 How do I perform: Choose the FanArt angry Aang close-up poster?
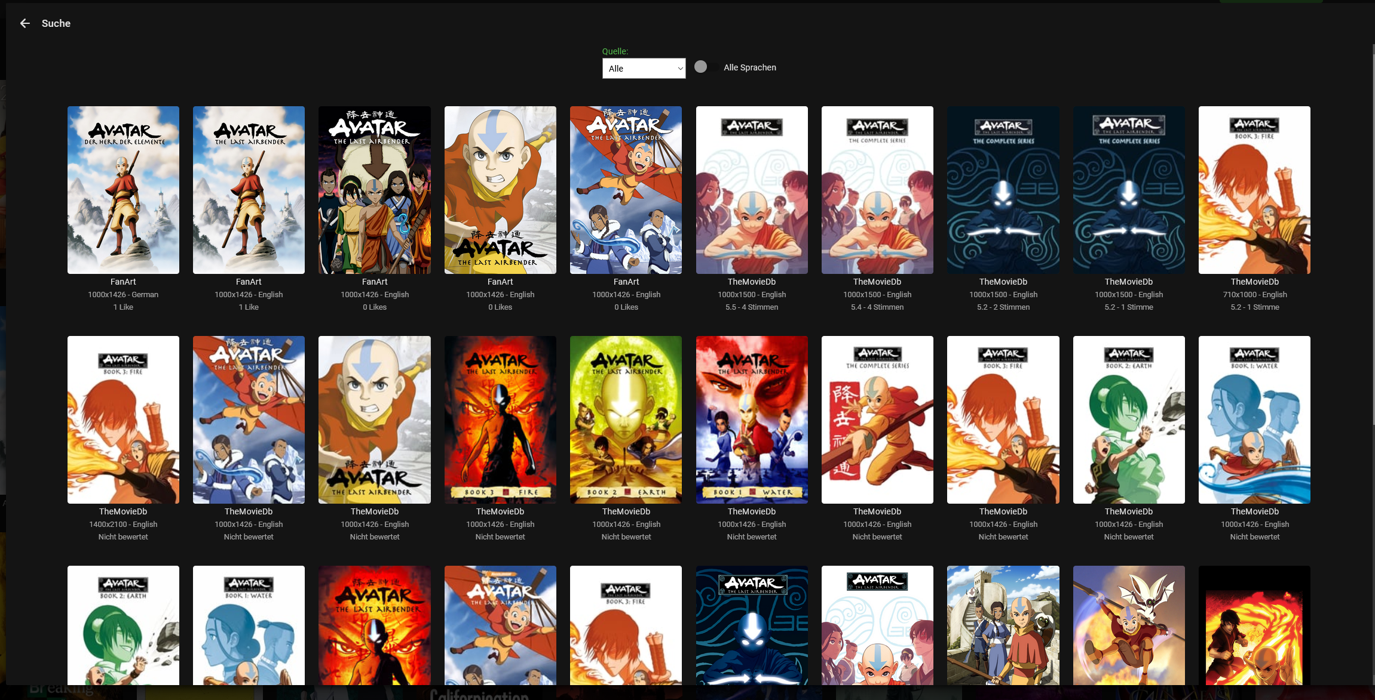click(x=500, y=190)
